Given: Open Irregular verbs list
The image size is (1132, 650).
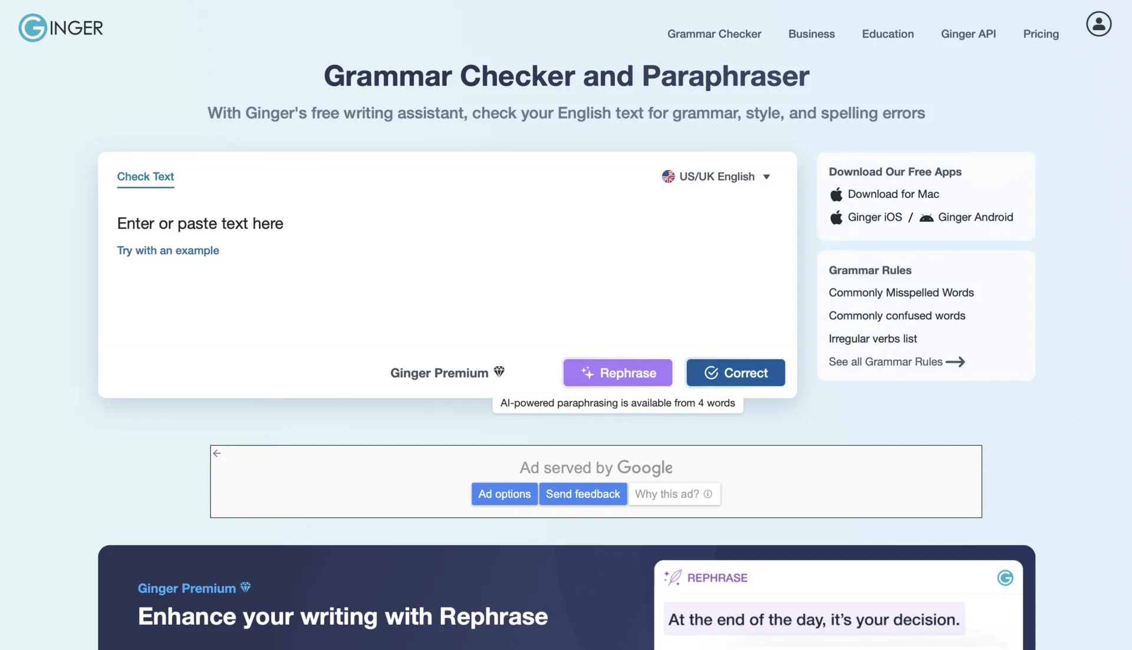Looking at the screenshot, I should coord(873,339).
